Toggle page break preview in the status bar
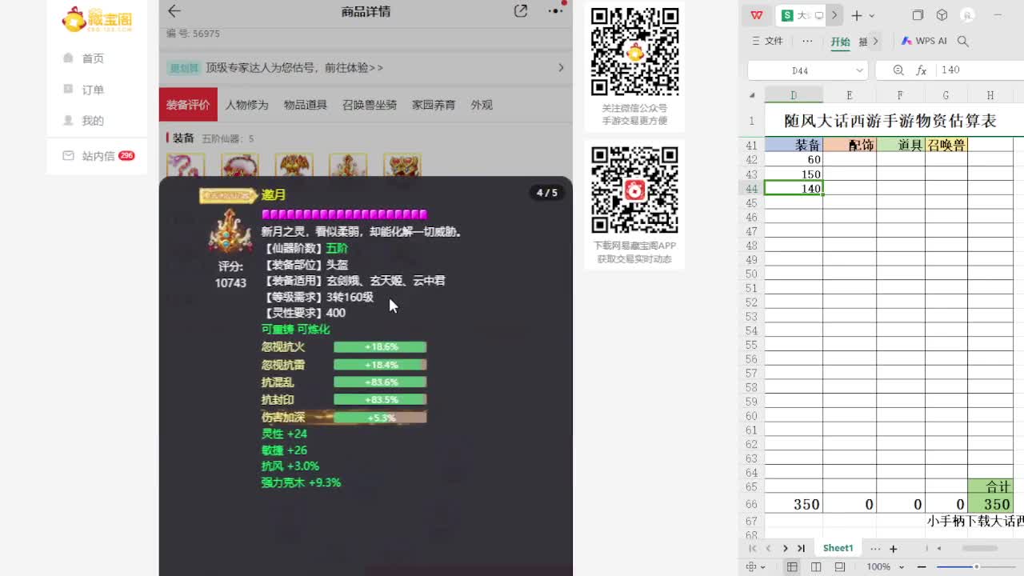1024x576 pixels. tap(841, 567)
